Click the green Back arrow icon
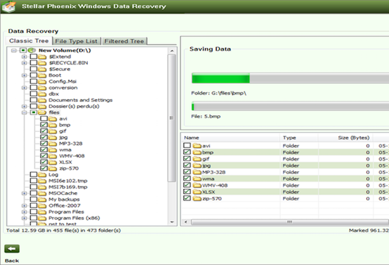This screenshot has height=265, width=389. tap(12, 249)
